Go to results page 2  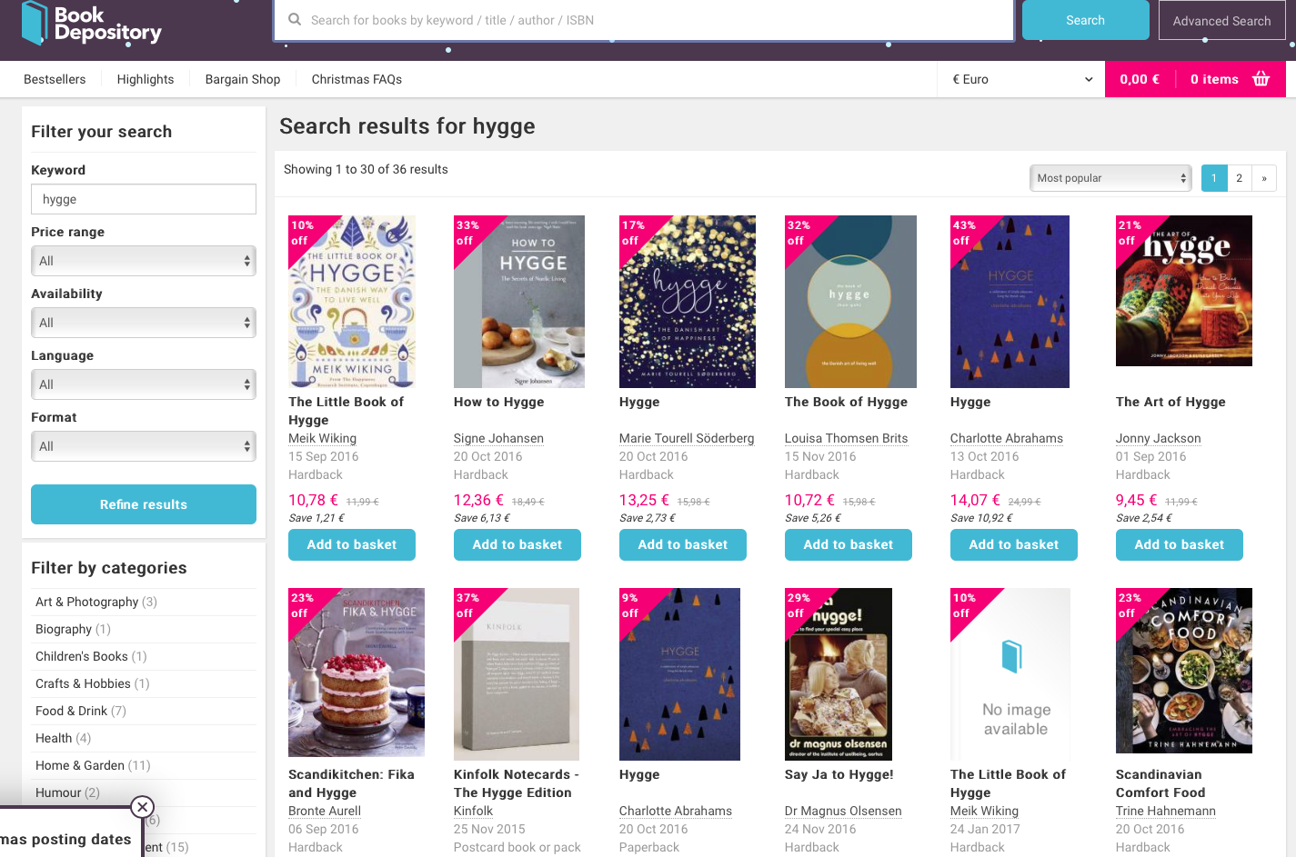[1239, 178]
